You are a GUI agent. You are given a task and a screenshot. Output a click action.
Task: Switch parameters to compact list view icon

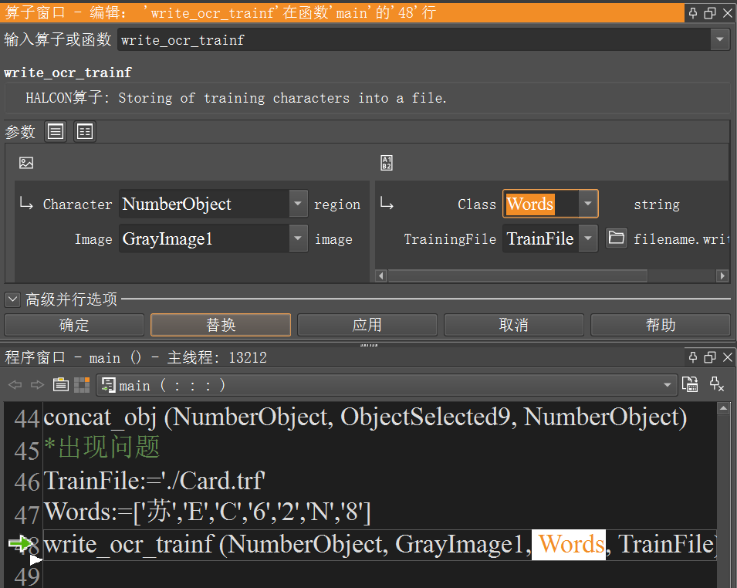click(x=56, y=132)
